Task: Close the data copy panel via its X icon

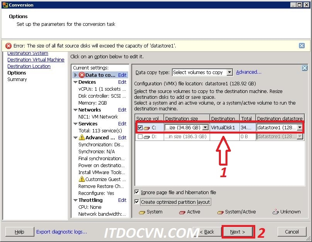Action: point(304,68)
